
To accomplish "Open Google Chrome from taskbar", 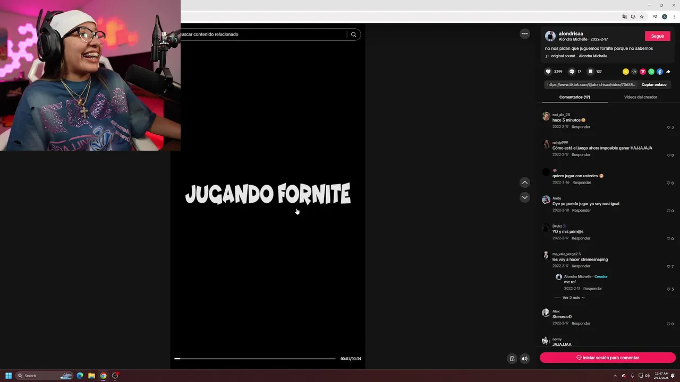I will pos(103,376).
